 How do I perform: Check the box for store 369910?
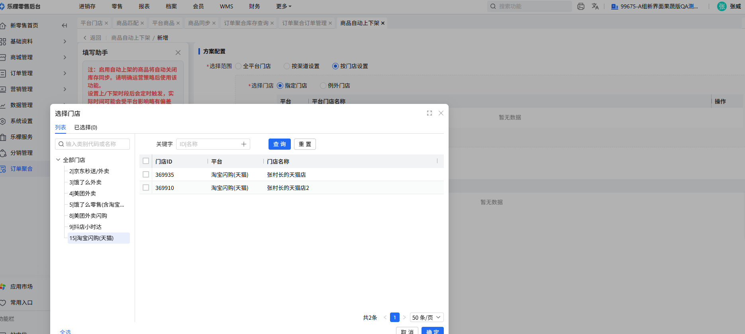click(x=146, y=188)
